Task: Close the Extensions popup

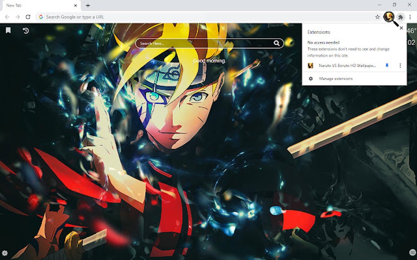Action: tap(401, 28)
